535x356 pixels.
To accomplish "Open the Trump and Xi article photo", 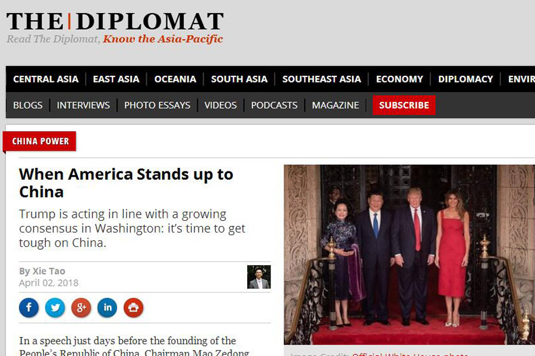I will tap(410, 255).
